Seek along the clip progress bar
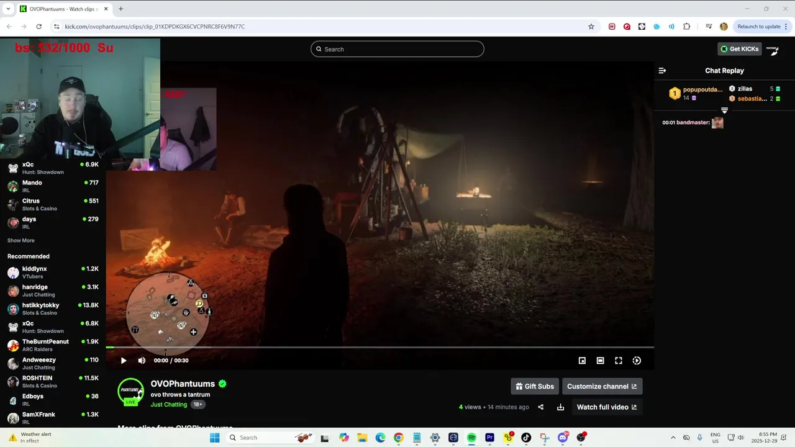Viewport: 795px width, 447px height. (379, 347)
